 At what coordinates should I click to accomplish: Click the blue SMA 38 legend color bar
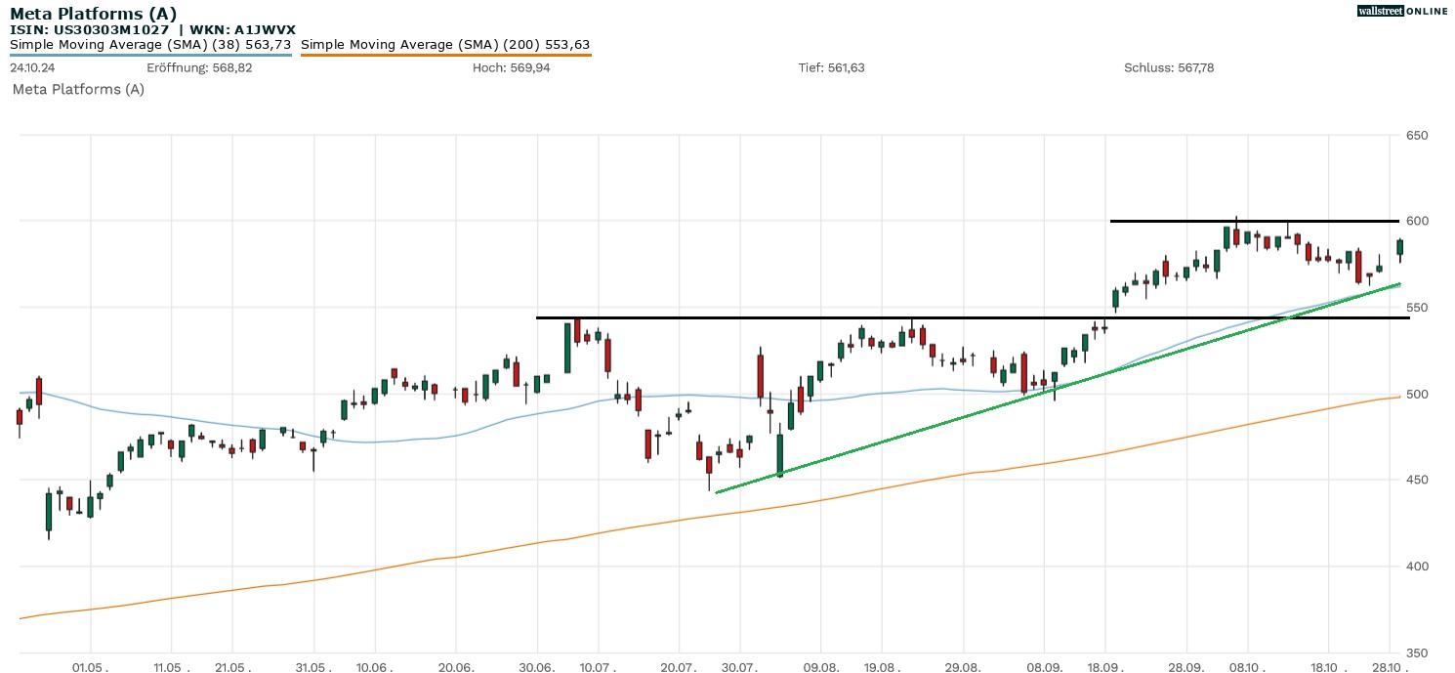point(150,55)
